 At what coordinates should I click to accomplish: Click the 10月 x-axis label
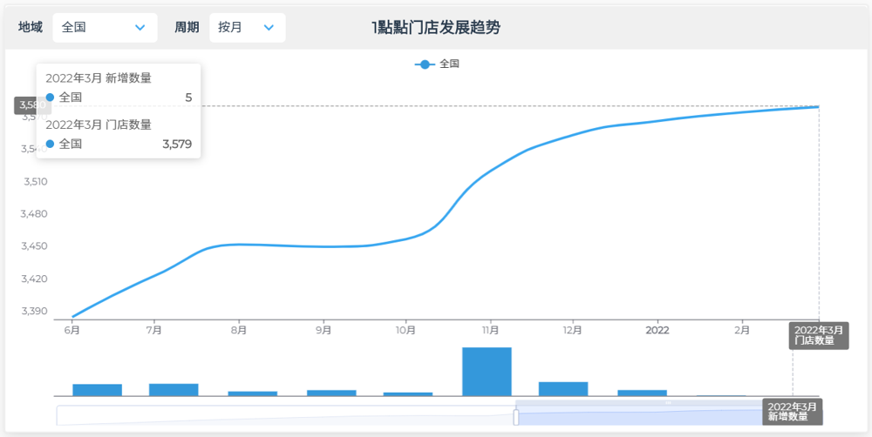[x=405, y=331]
